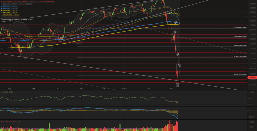Click the 12.453,44 (61.80%) Fibonacci label
The height and width of the screenshot is (131, 257).
click(x=240, y=28)
